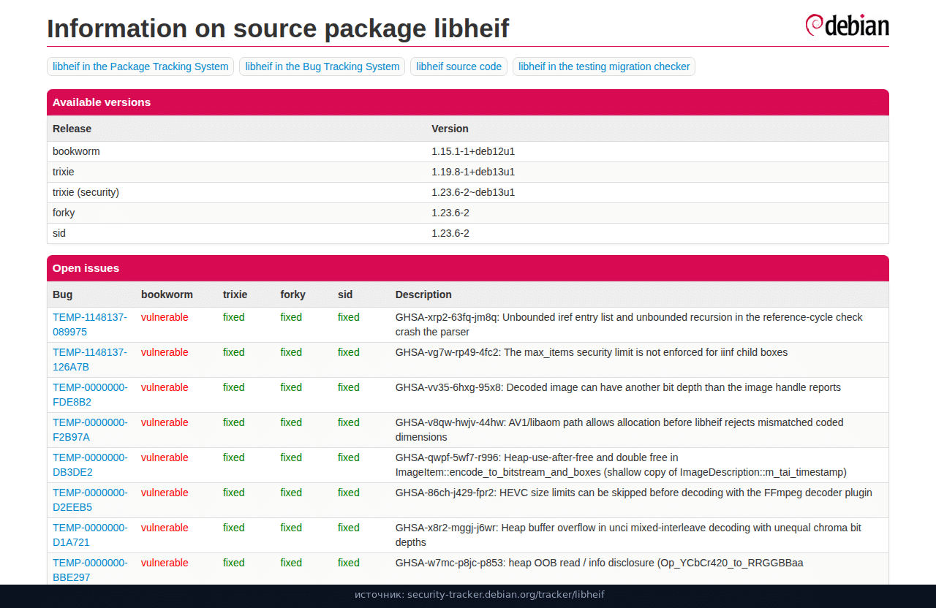Select version 1.15.1-1+deb12u1

473,151
